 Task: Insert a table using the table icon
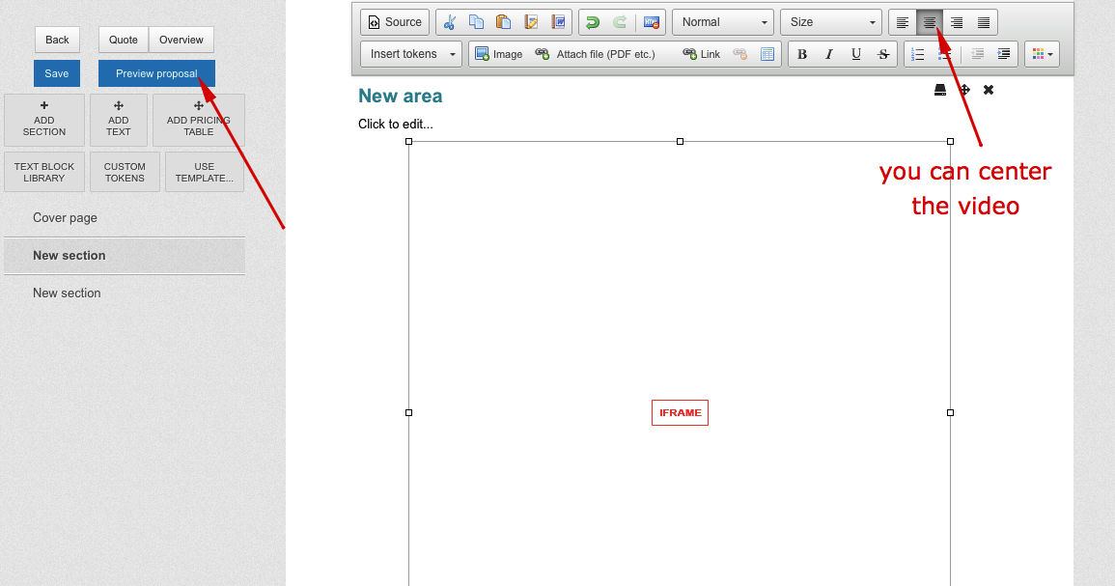tap(767, 54)
